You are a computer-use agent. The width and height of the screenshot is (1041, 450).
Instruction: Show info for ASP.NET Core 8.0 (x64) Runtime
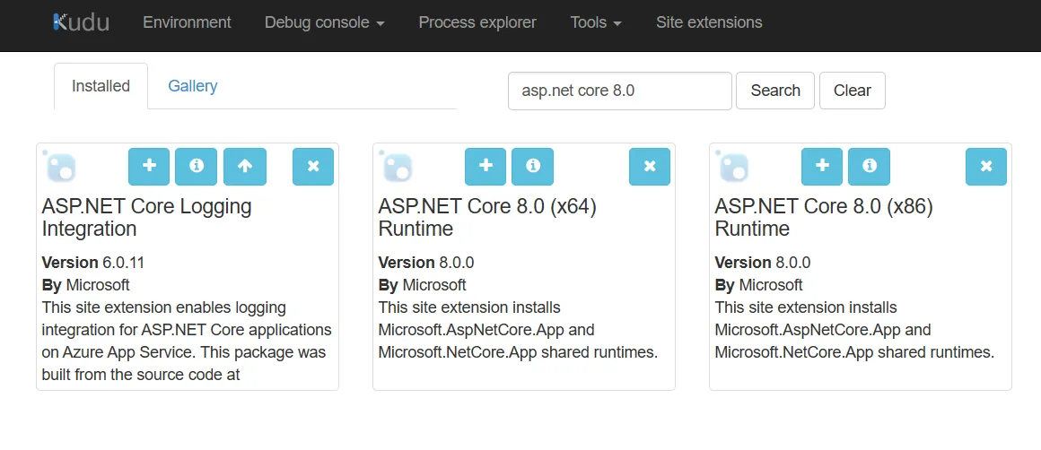tap(532, 166)
